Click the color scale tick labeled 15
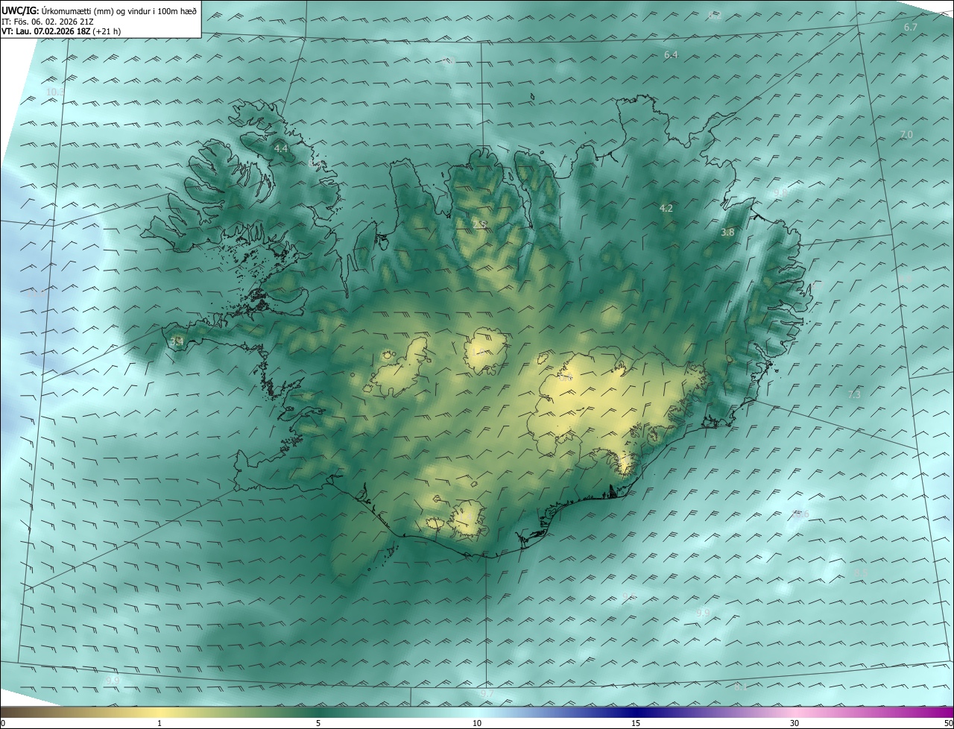 636,723
